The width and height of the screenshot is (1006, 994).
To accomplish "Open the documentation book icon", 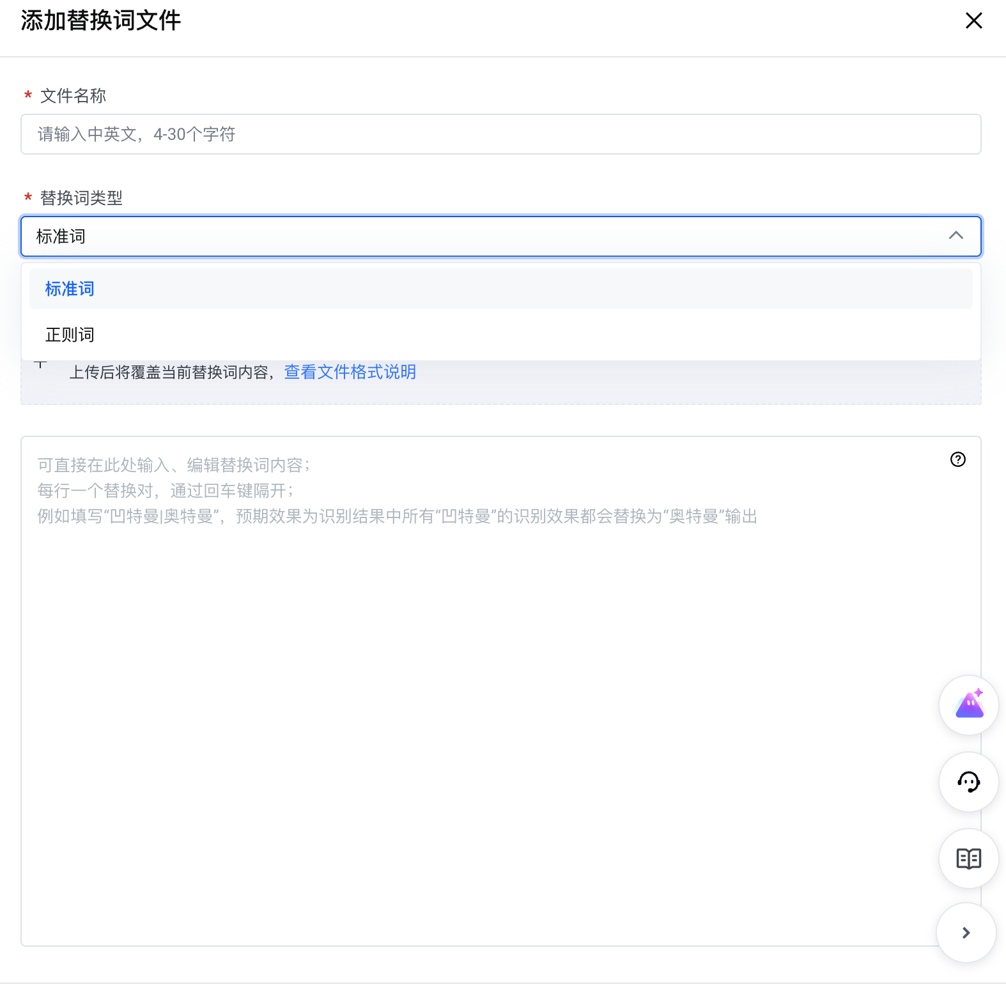I will [x=968, y=859].
